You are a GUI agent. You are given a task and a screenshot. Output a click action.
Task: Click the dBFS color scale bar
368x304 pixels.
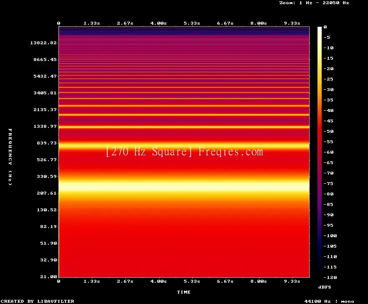pos(320,152)
